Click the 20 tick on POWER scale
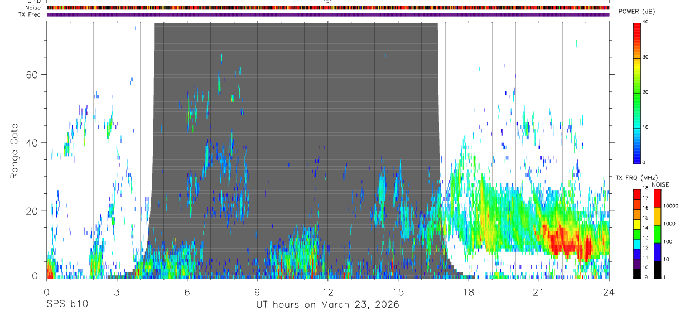This screenshot has height=316, width=685. [647, 93]
